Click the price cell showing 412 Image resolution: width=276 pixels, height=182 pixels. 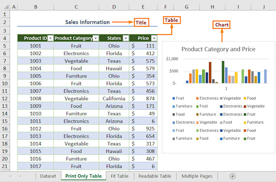tap(143, 53)
